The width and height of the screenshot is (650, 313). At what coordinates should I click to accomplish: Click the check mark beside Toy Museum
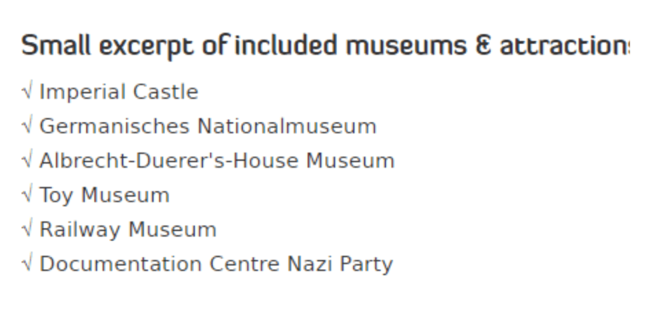[x=27, y=196]
